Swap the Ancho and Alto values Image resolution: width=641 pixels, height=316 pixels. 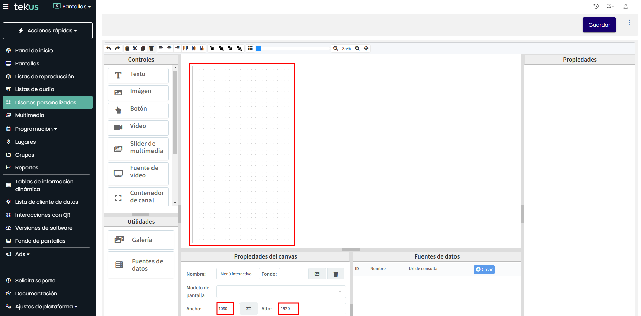tap(248, 308)
